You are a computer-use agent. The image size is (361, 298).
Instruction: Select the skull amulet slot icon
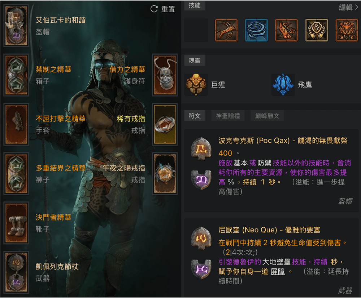[x=165, y=75]
